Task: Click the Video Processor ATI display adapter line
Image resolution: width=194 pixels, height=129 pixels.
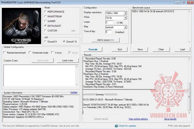Action: click(24, 109)
